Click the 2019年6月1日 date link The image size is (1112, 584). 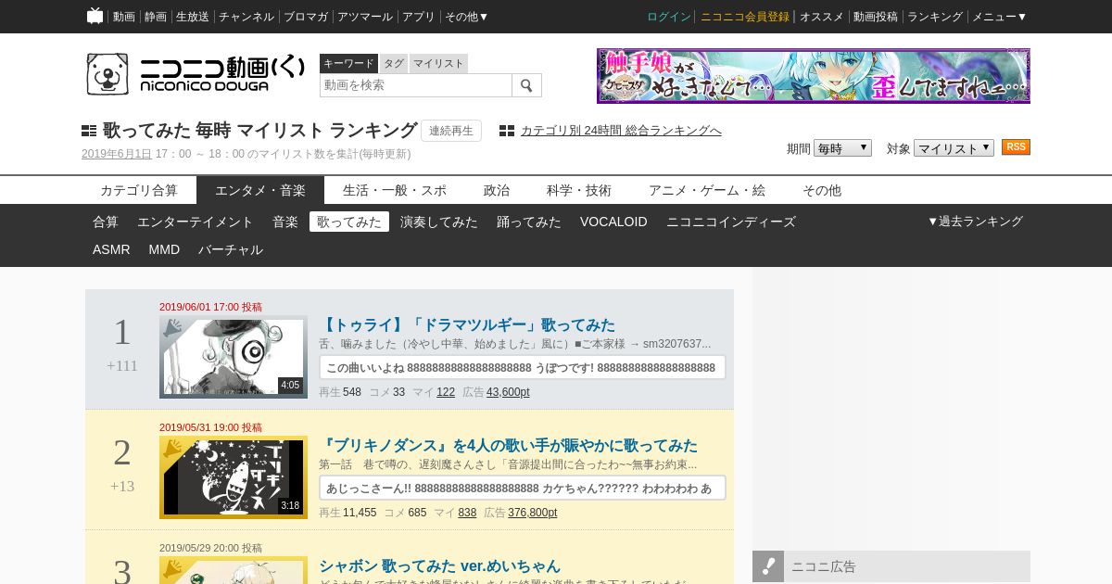pyautogui.click(x=117, y=154)
